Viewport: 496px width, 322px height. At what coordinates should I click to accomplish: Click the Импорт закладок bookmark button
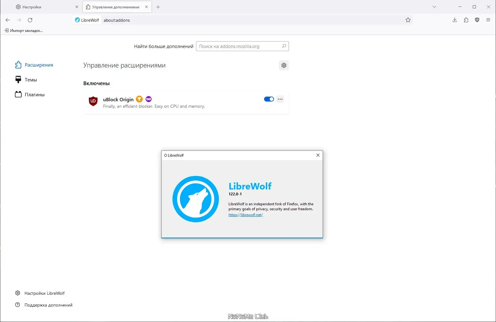tap(24, 31)
